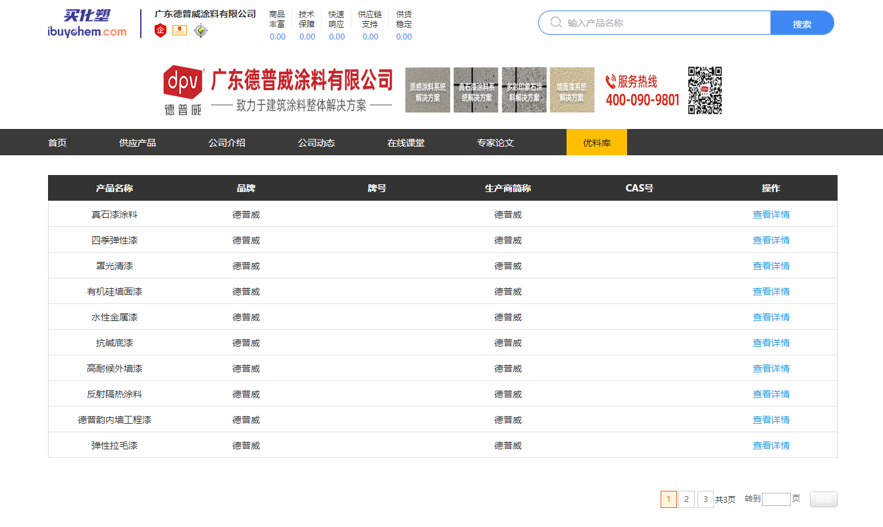Click the 技术保障 rating score
The height and width of the screenshot is (527, 883).
coord(307,37)
